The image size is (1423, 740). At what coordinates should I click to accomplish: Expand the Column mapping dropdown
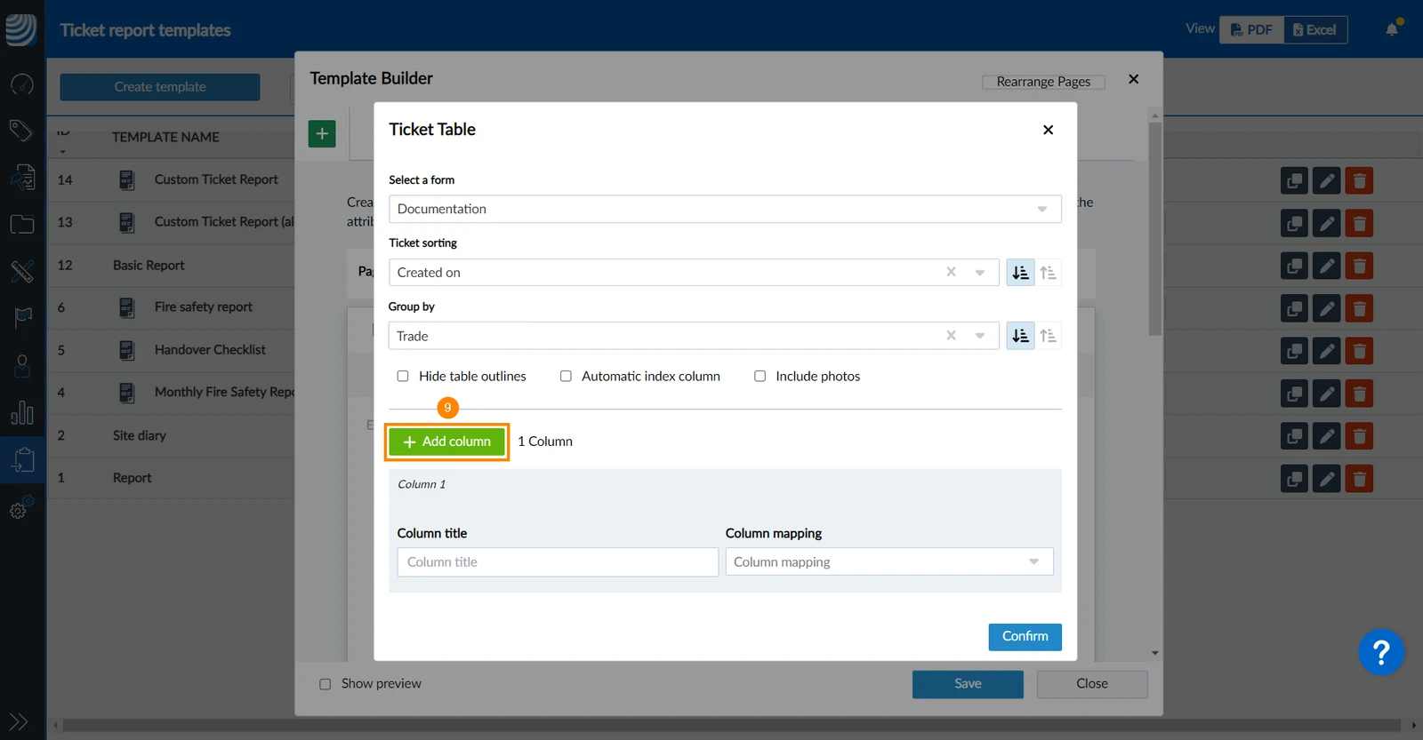point(889,561)
